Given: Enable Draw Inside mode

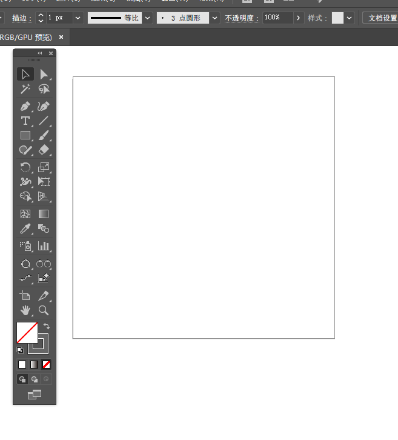Looking at the screenshot, I should click(46, 379).
